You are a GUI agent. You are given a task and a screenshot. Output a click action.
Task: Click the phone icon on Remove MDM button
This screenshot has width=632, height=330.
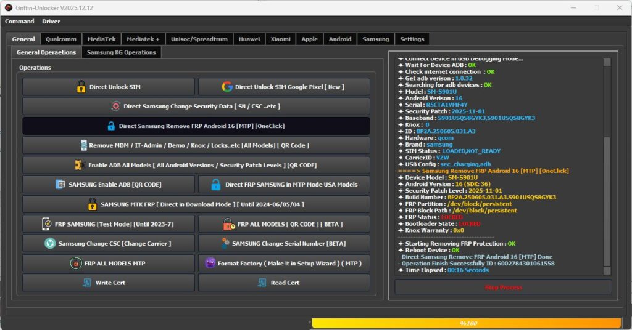pyautogui.click(x=83, y=145)
